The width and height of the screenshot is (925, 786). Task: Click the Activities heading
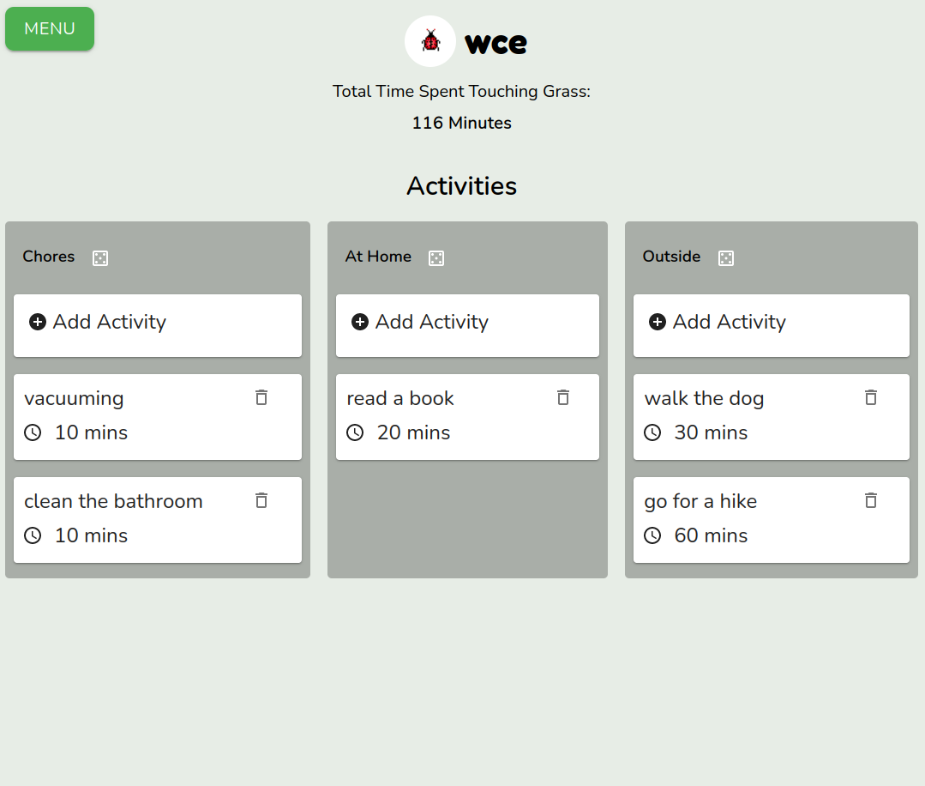tap(461, 186)
